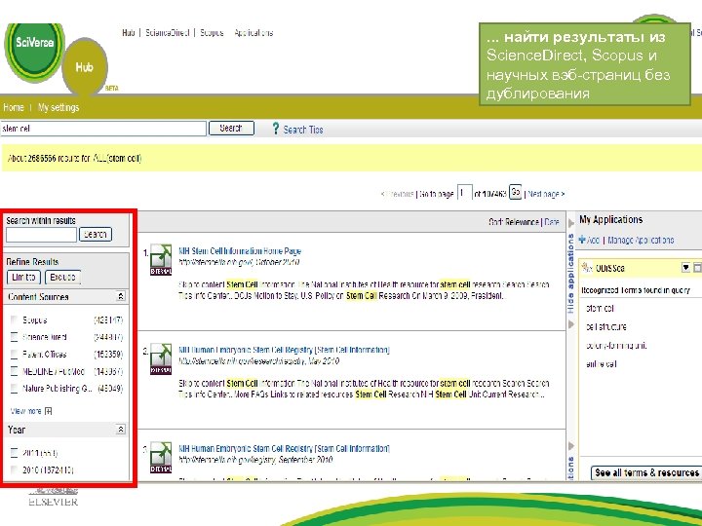Screen dimensions: 702x526
Task: Click the main Search button
Action: (231, 128)
